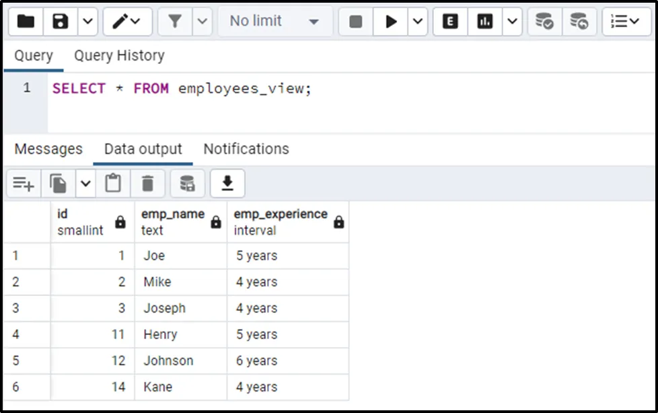
Task: Roll back the transaction using the database undo icon
Action: click(579, 22)
